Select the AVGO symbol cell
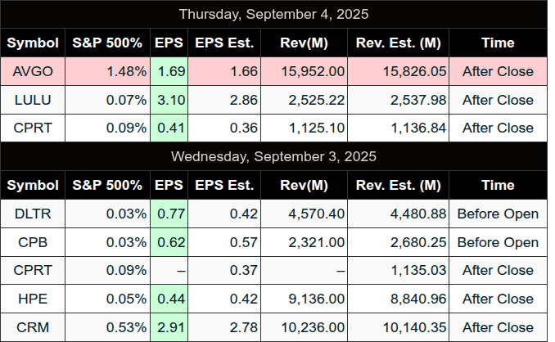The image size is (555, 342). [33, 71]
